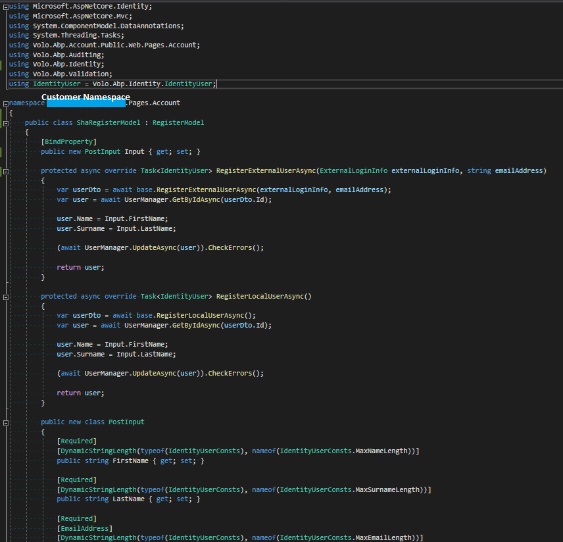Collapse the using directives block
The height and width of the screenshot is (542, 563).
point(5,6)
